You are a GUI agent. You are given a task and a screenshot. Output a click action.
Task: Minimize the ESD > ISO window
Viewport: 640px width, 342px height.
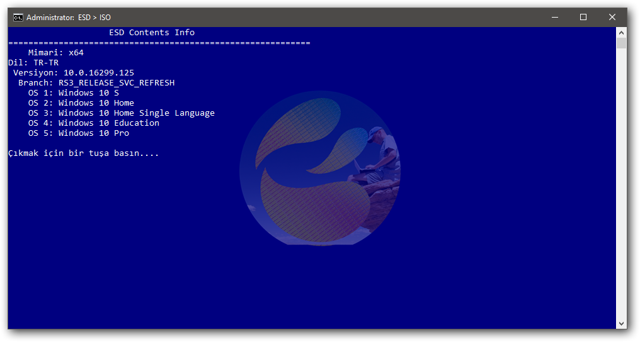(555, 17)
